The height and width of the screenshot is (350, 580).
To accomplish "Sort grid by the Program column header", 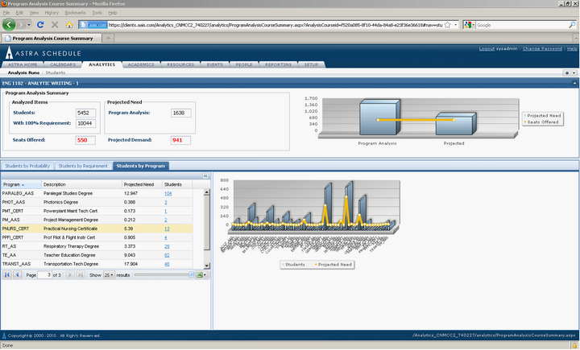I will 21,184.
